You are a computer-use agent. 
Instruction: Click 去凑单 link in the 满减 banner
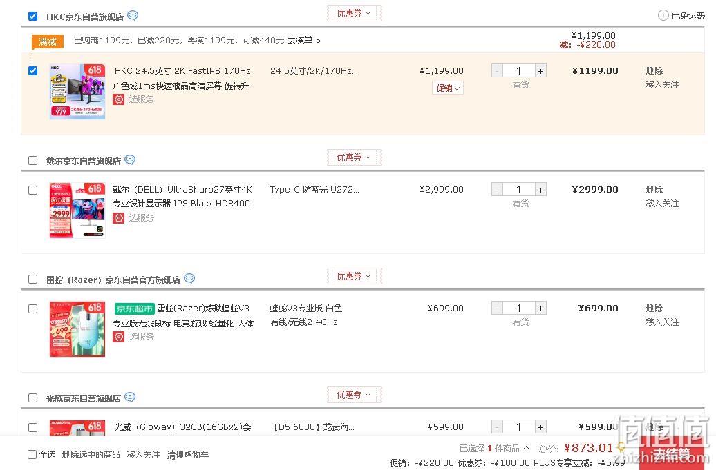tap(304, 41)
